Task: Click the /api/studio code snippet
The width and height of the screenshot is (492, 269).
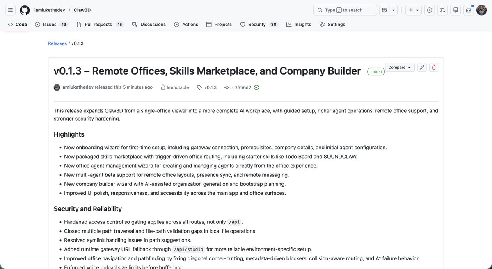Action: point(189,250)
